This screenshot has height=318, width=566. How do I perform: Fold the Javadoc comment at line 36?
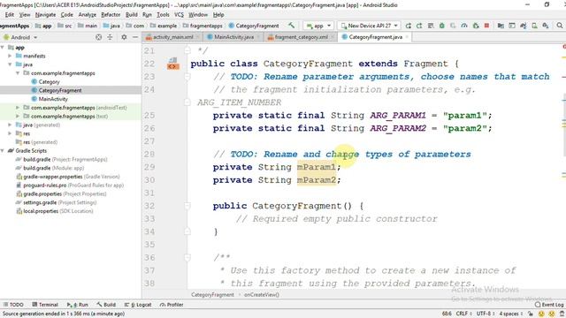(187, 257)
